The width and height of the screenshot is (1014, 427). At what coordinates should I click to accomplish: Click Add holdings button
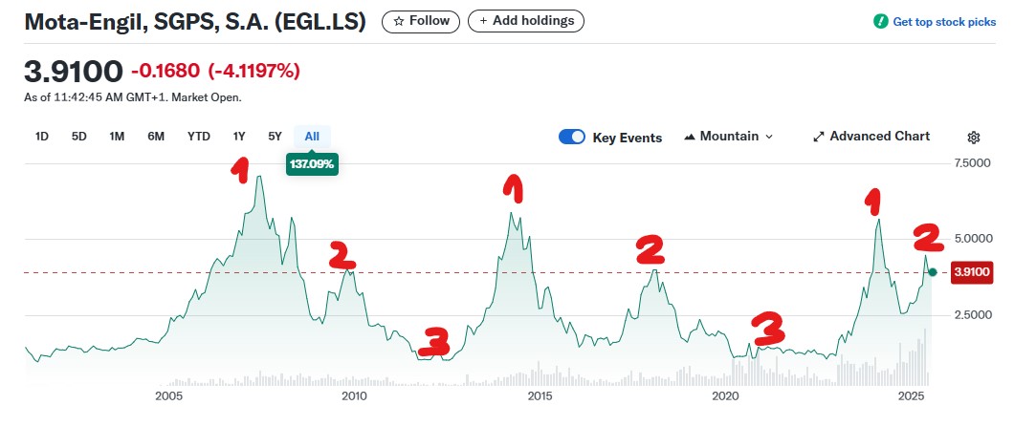(526, 21)
